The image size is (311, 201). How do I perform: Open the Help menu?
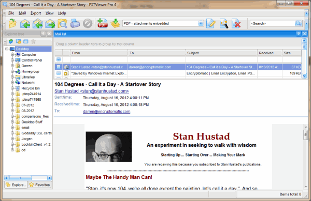point(62,13)
